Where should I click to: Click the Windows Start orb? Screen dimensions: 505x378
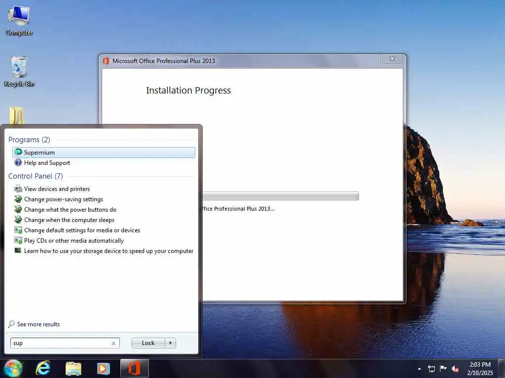(13, 368)
